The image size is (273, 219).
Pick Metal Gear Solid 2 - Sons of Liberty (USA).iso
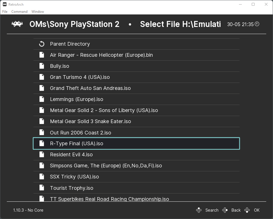[x=136, y=110]
